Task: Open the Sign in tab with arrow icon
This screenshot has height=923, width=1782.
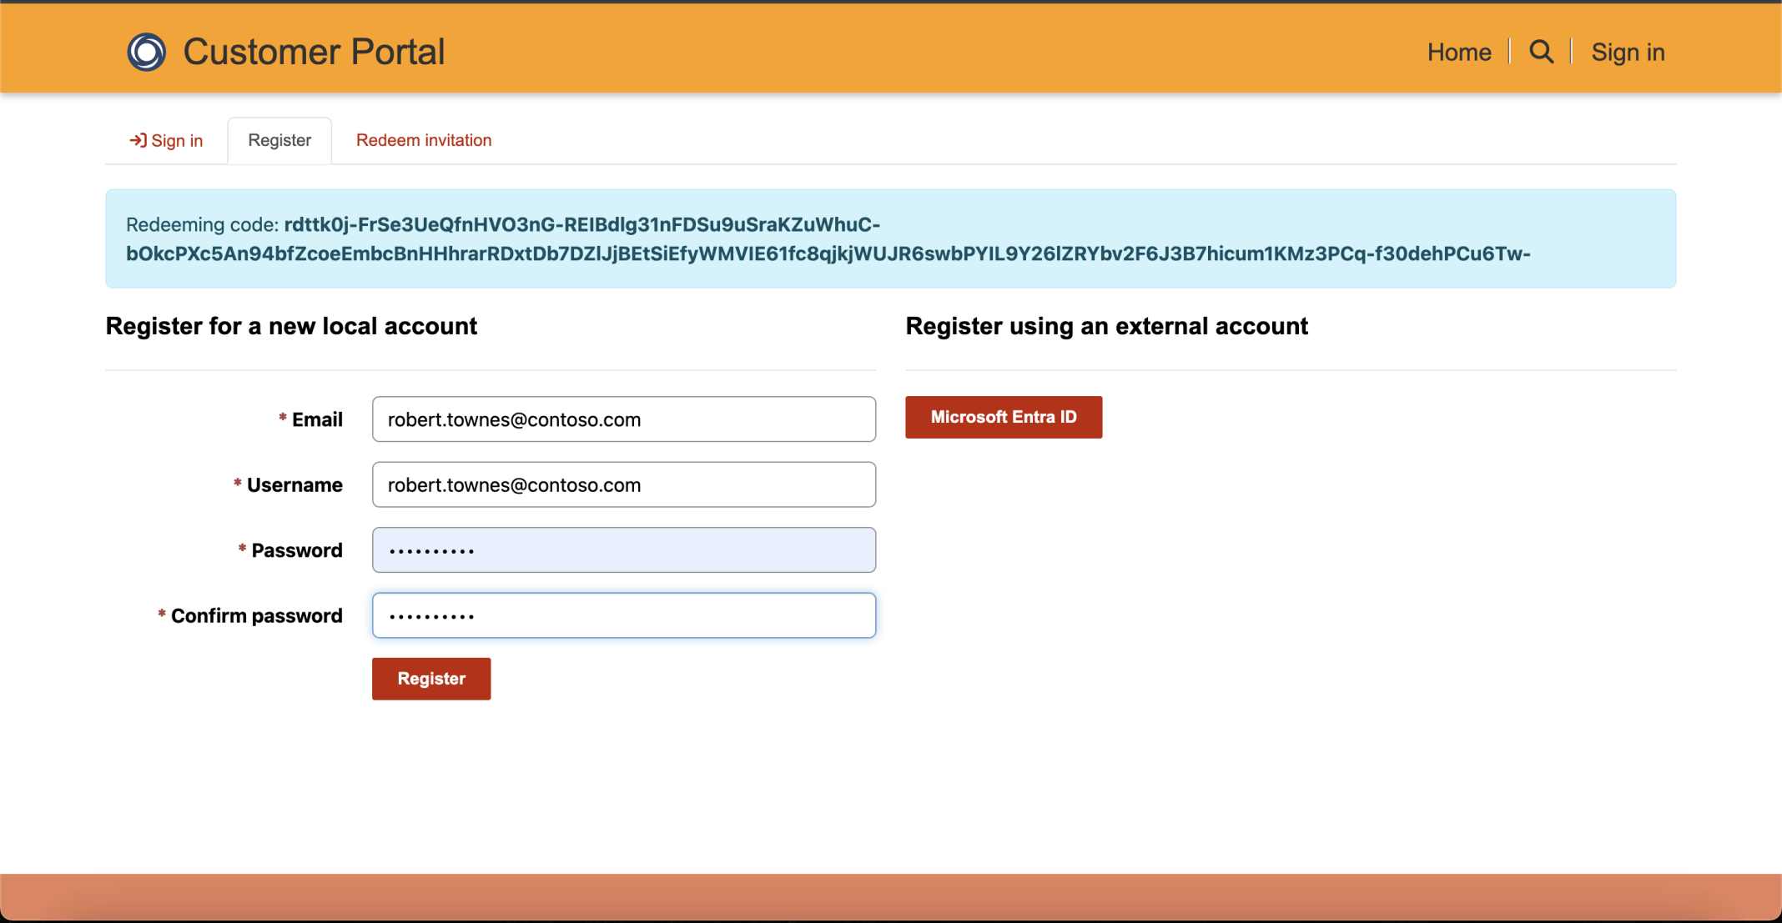Action: (166, 141)
